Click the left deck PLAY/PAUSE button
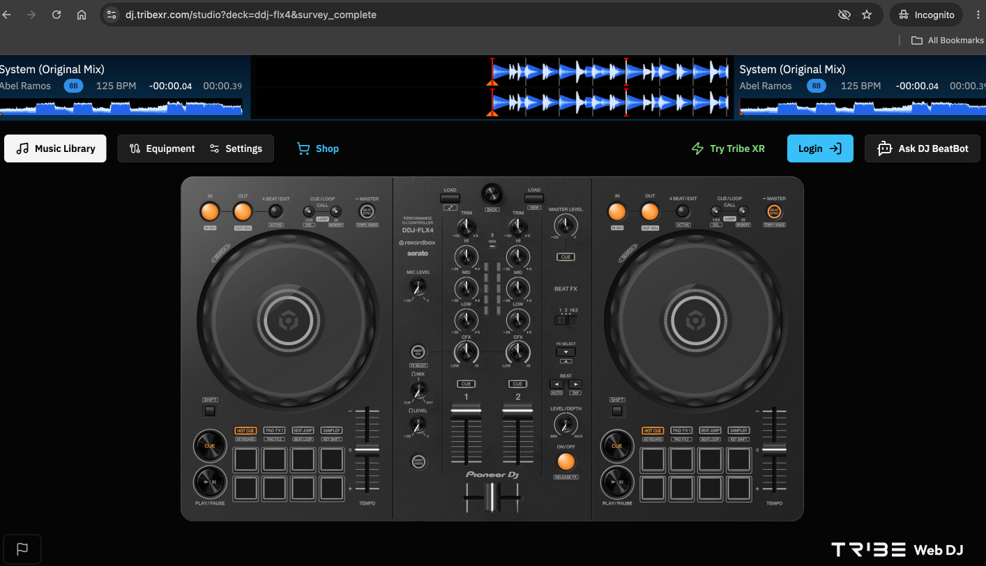 click(210, 482)
